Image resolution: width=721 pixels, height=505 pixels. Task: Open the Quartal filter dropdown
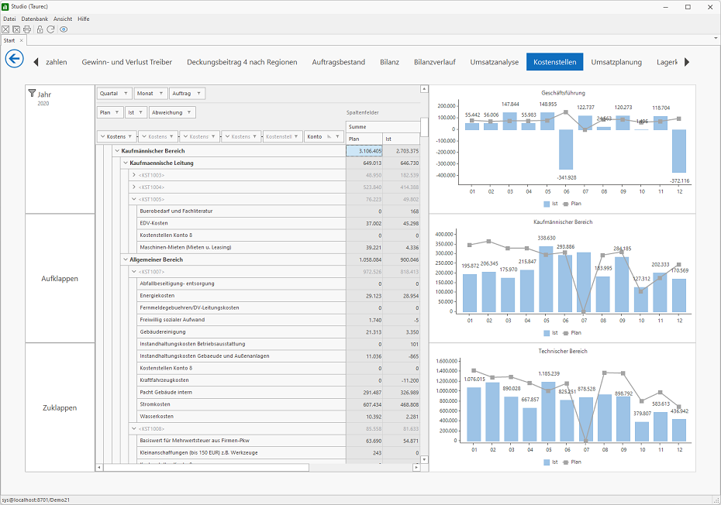(x=115, y=93)
